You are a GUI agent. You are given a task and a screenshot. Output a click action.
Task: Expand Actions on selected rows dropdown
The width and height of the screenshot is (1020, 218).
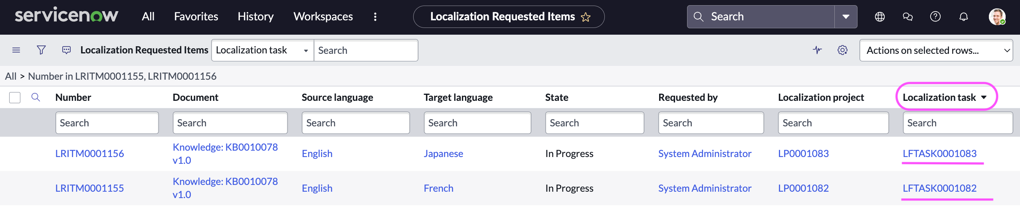point(936,50)
